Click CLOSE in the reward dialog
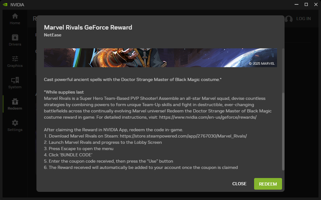321x200 pixels. point(239,184)
